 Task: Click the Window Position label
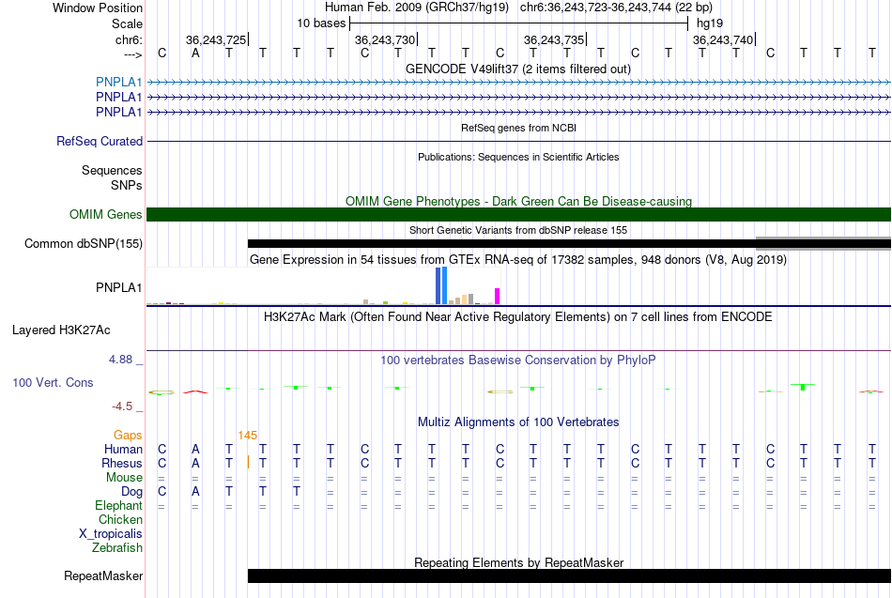(x=98, y=8)
